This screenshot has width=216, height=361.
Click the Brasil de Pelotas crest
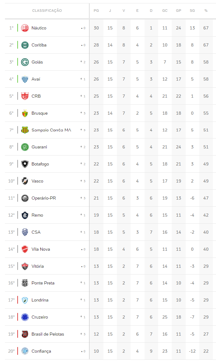pyautogui.click(x=25, y=334)
